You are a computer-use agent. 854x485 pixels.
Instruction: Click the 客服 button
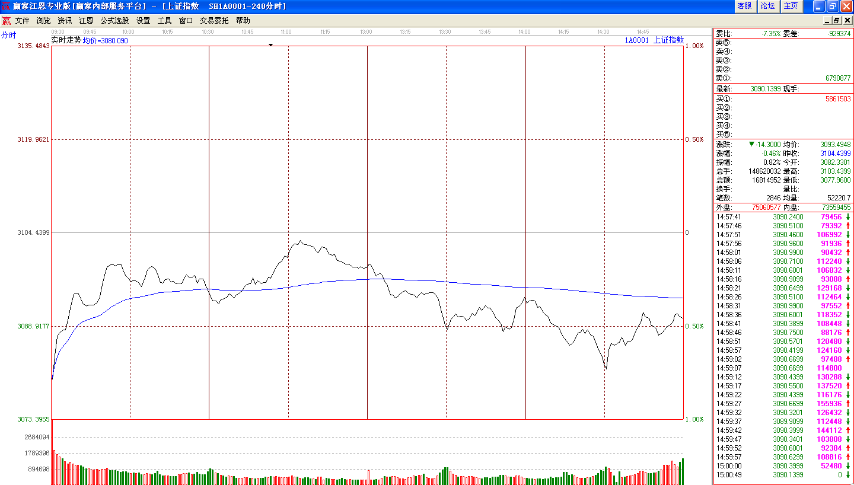pyautogui.click(x=744, y=6)
